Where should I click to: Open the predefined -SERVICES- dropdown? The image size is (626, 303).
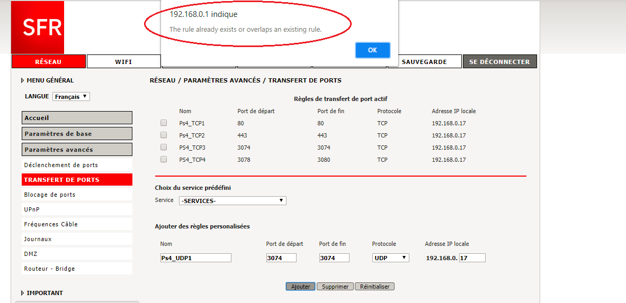[x=232, y=201]
